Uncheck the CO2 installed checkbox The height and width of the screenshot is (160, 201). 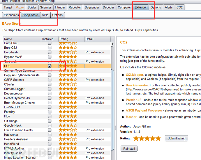50,66
